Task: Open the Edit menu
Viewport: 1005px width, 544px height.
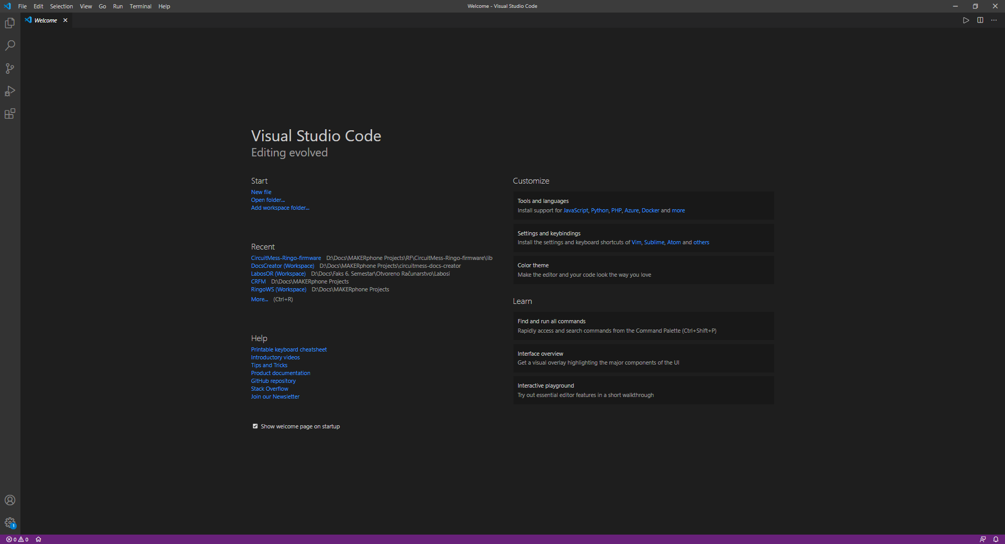Action: click(x=39, y=6)
